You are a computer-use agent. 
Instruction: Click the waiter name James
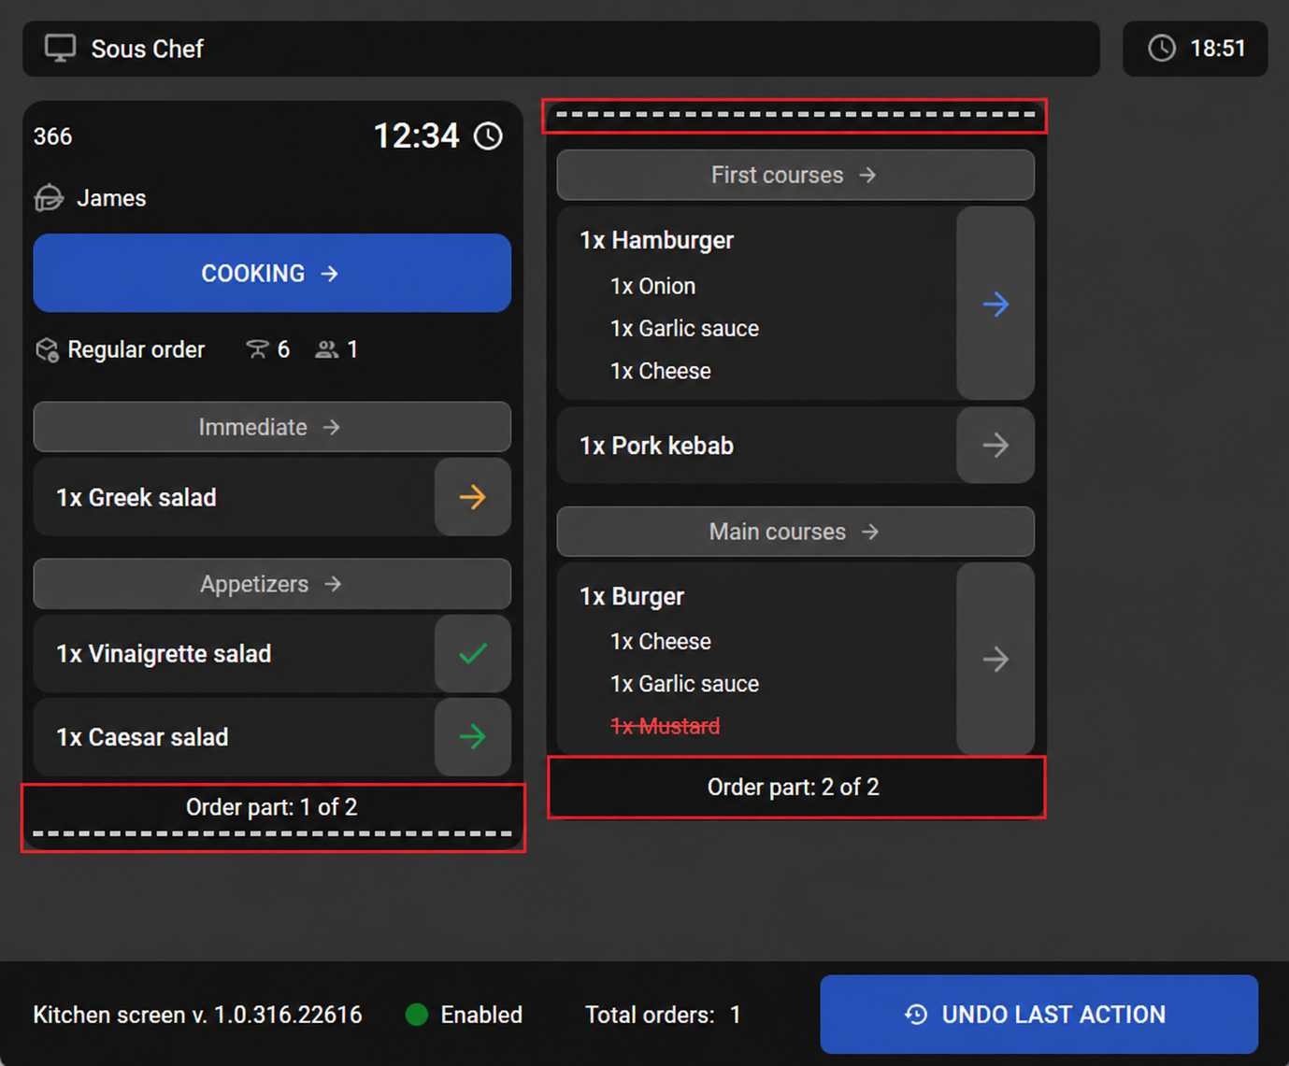(x=111, y=198)
